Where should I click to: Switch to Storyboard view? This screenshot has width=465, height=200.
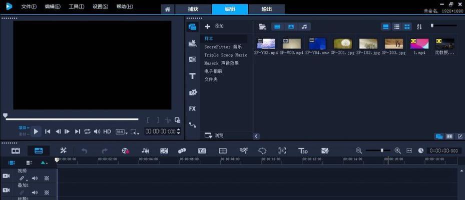[x=16, y=151]
